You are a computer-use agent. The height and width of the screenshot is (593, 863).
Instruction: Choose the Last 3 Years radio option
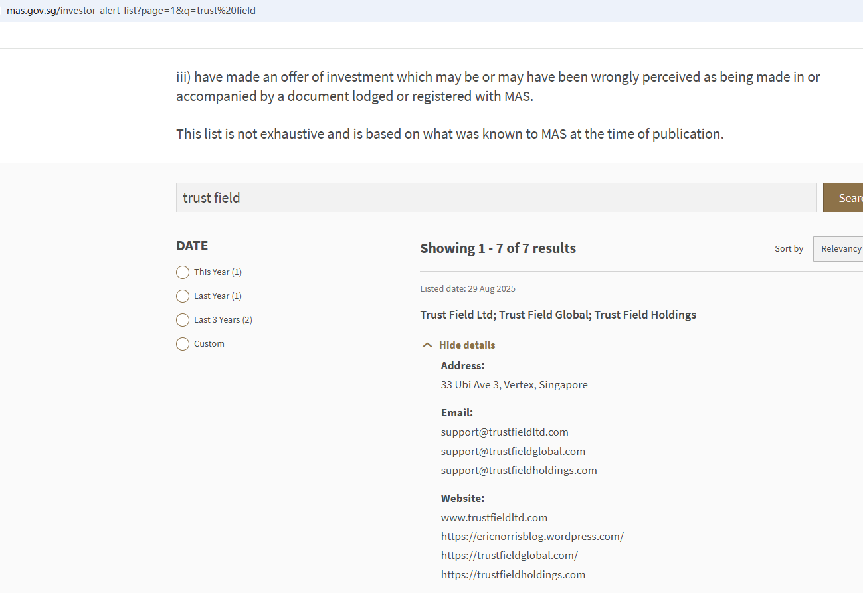tap(183, 320)
